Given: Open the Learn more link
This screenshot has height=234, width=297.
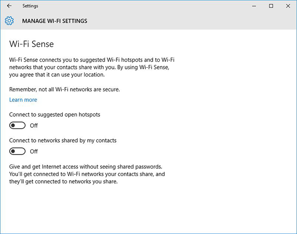Looking at the screenshot, I should (23, 100).
